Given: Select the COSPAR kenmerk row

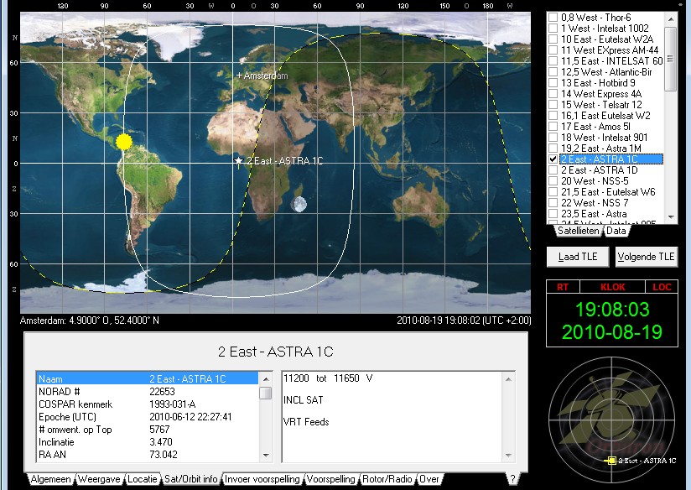Looking at the screenshot, I should pos(148,404).
